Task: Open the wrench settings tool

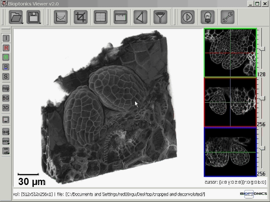Action: click(x=227, y=17)
